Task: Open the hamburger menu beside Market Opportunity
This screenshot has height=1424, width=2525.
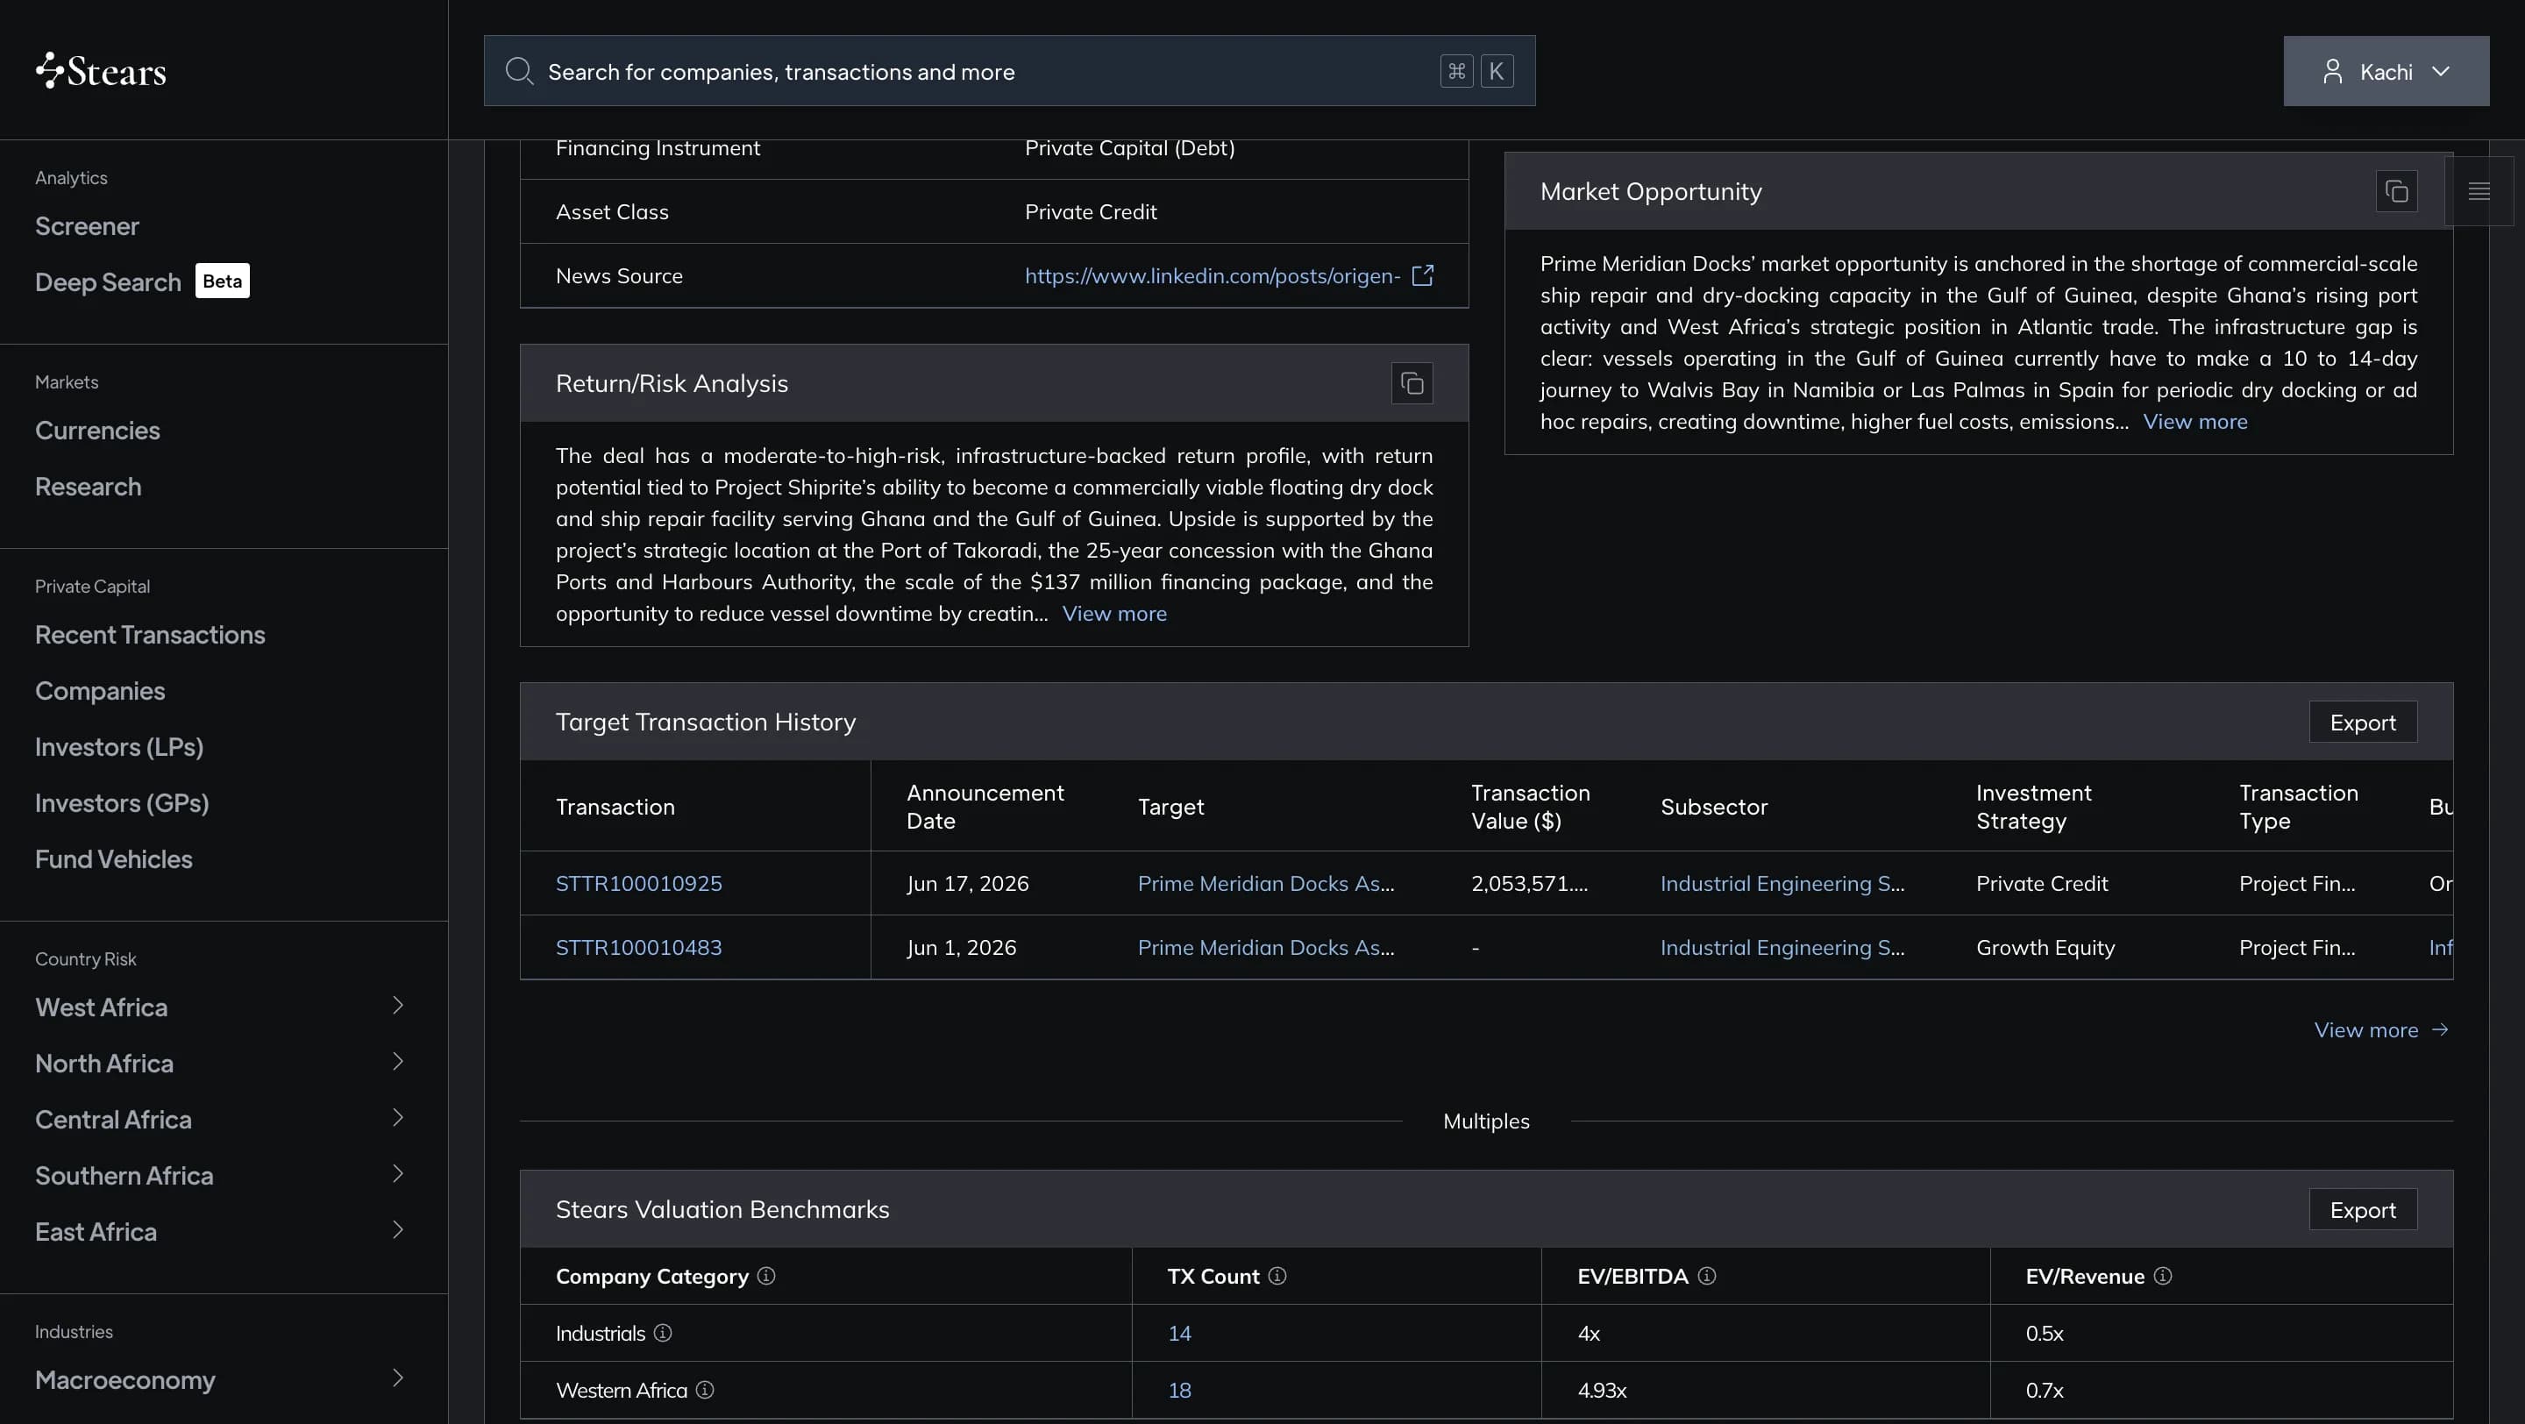Action: [x=2479, y=191]
